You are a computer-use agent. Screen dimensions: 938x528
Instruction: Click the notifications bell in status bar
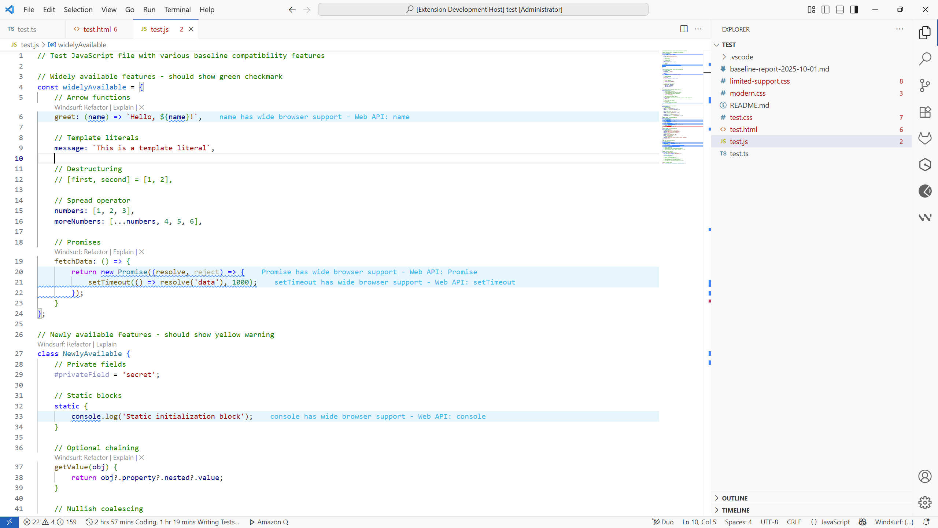point(926,522)
